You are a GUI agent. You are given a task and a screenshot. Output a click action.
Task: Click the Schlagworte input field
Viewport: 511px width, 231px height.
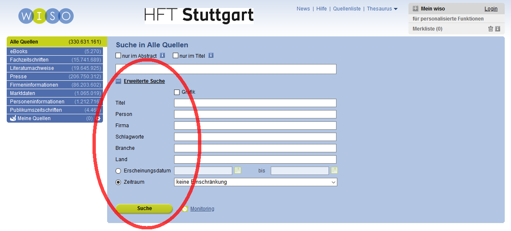click(255, 137)
